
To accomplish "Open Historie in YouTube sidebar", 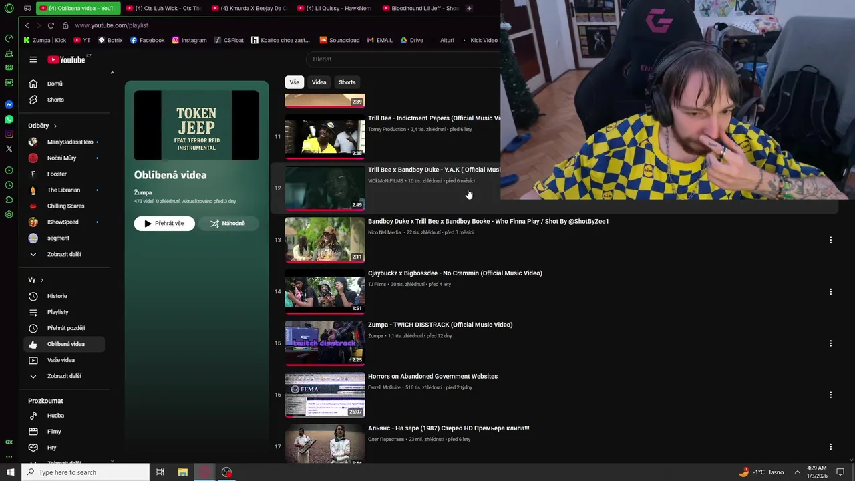I will [x=64, y=296].
